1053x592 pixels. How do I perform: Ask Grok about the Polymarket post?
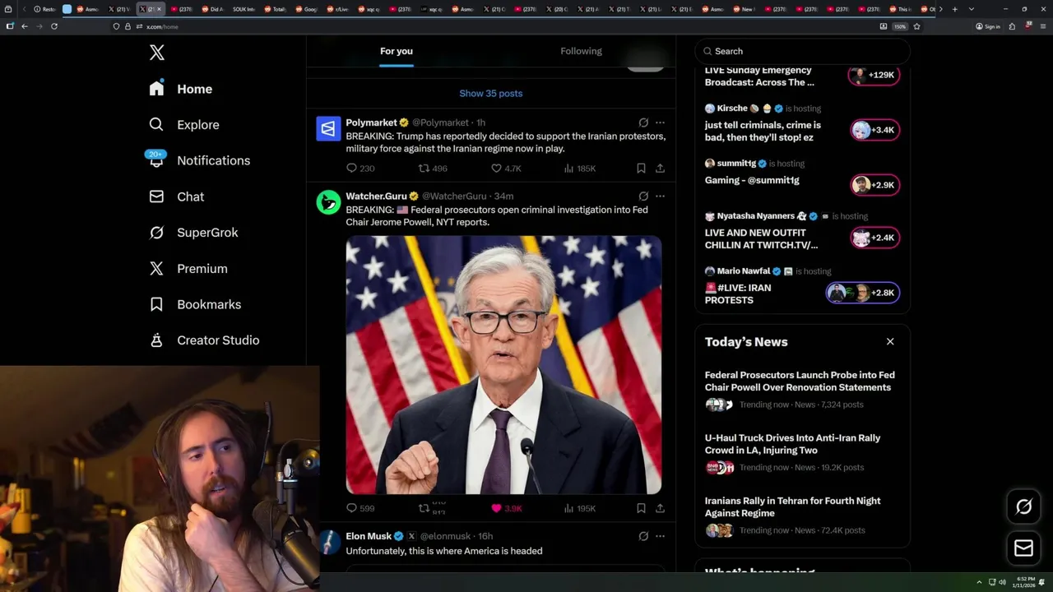coord(643,123)
